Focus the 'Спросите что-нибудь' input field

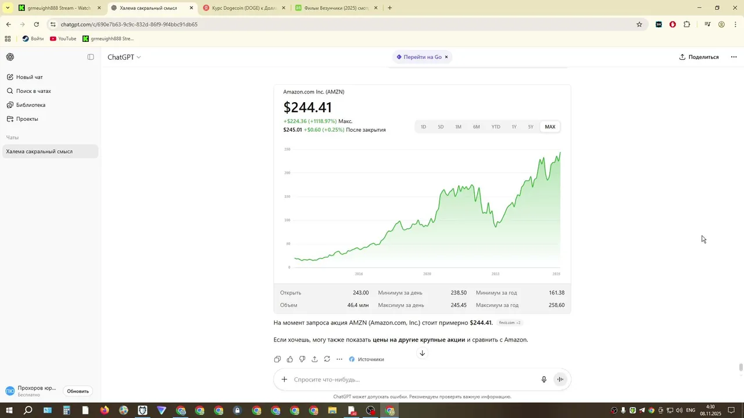[x=413, y=380]
